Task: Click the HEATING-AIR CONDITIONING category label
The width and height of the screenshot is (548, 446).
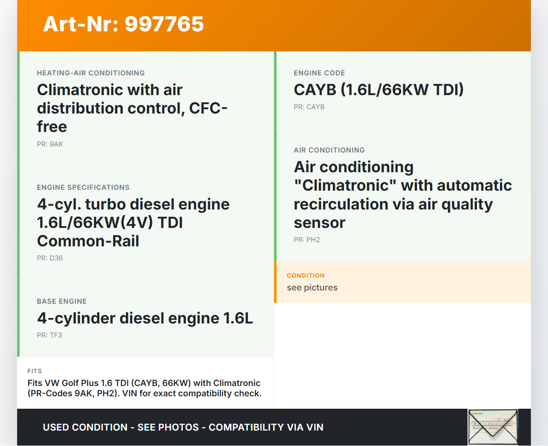Action: [x=91, y=73]
